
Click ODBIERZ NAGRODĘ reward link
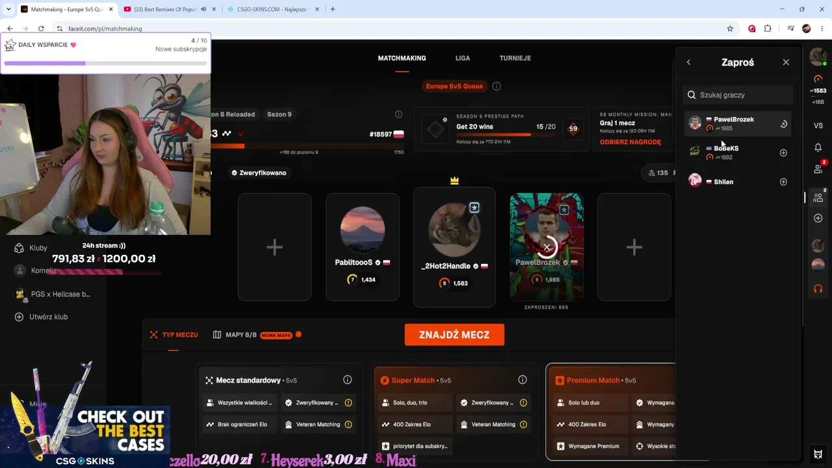click(630, 142)
